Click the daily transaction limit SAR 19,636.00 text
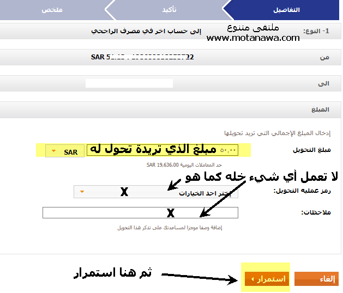The image size is (343, 293). (185, 164)
